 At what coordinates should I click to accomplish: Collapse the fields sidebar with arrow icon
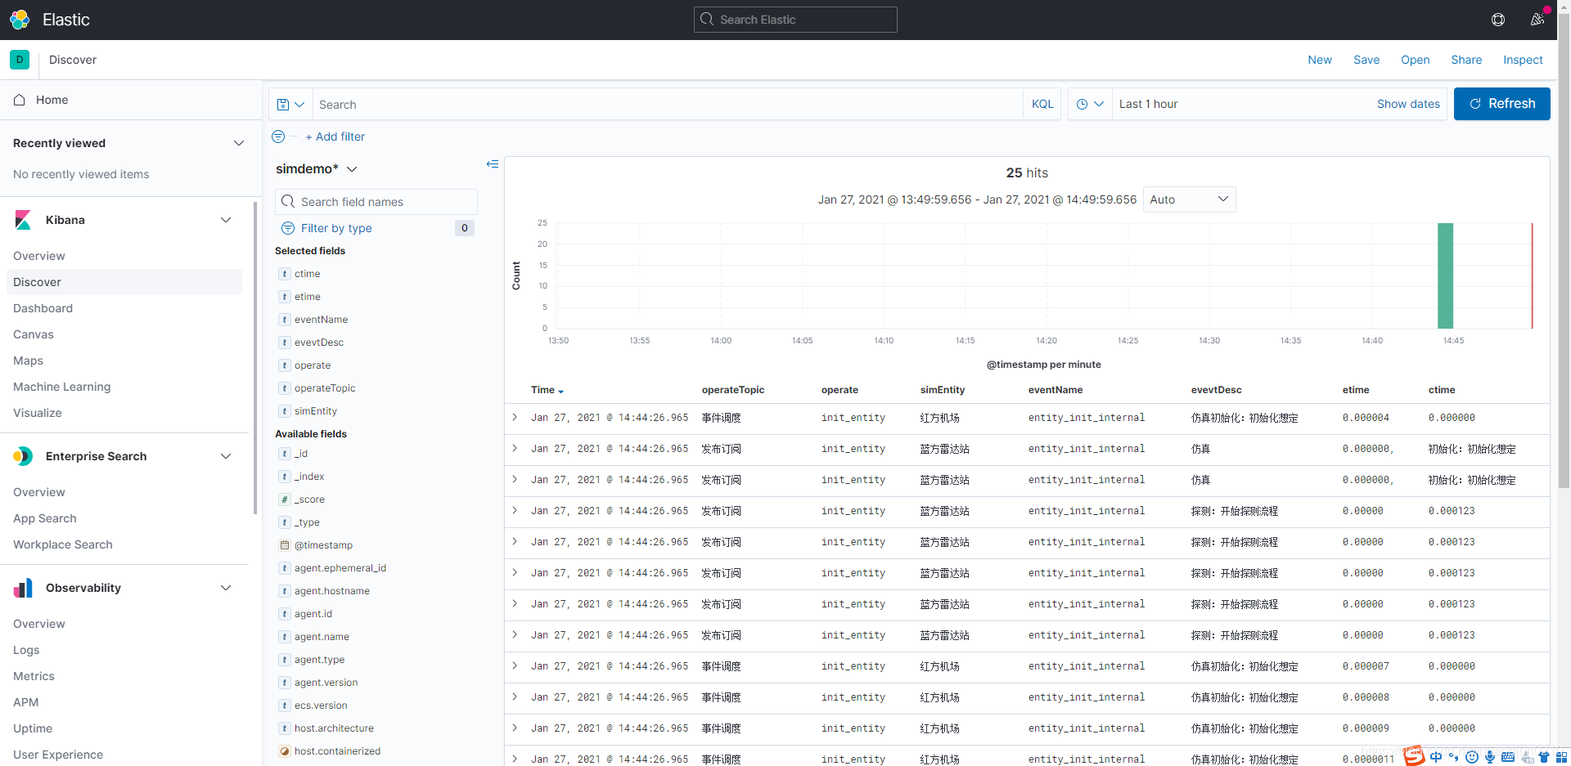pos(493,164)
